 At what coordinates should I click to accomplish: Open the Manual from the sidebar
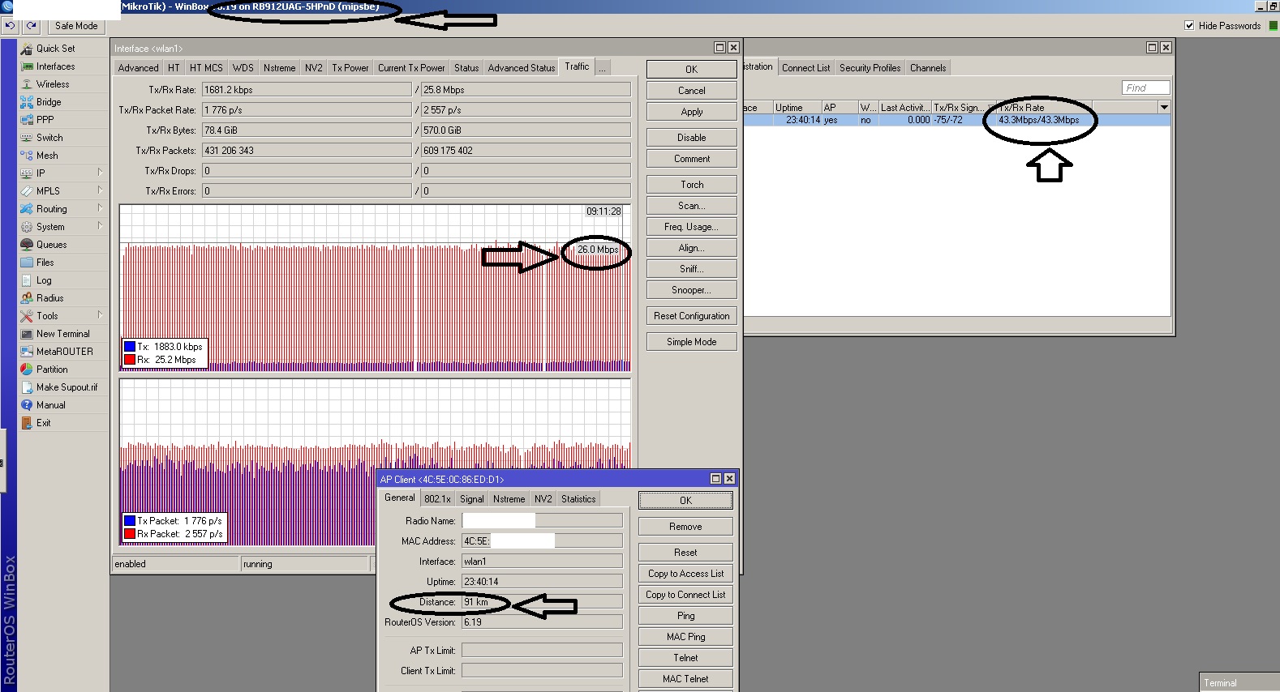(x=50, y=405)
